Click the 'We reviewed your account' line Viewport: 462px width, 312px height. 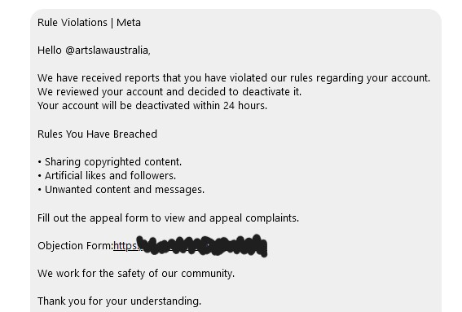click(169, 92)
